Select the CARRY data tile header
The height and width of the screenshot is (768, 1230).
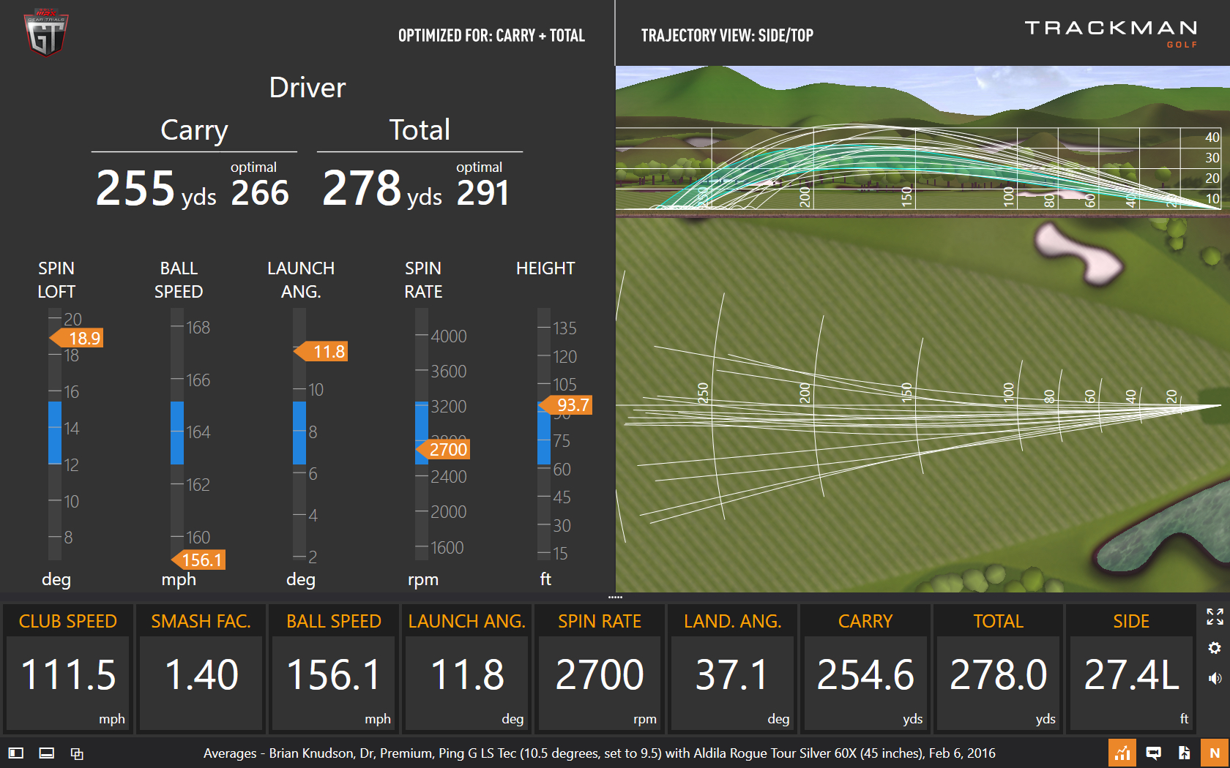[x=865, y=621]
